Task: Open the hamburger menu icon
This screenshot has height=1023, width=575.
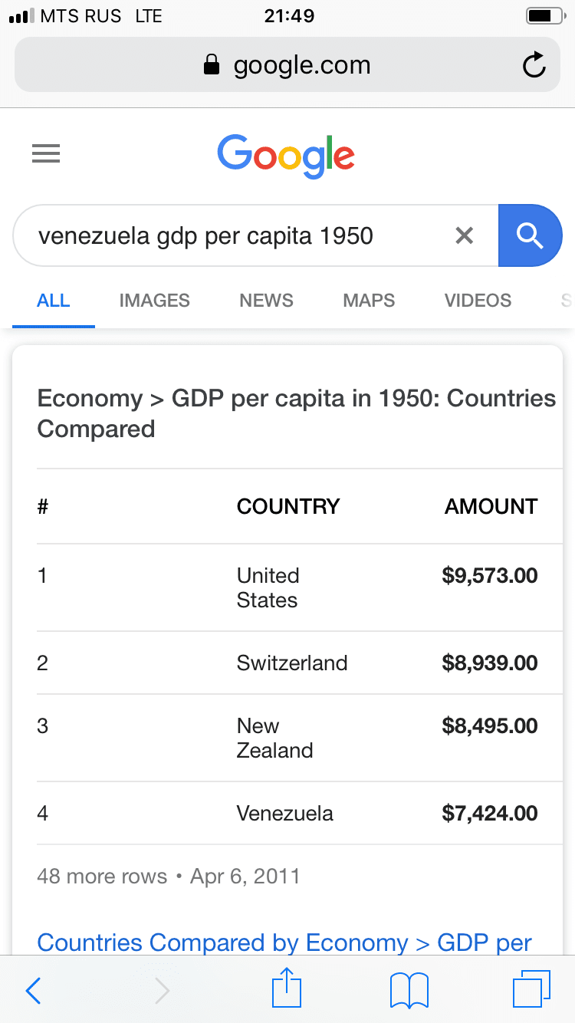Action: coord(46,155)
